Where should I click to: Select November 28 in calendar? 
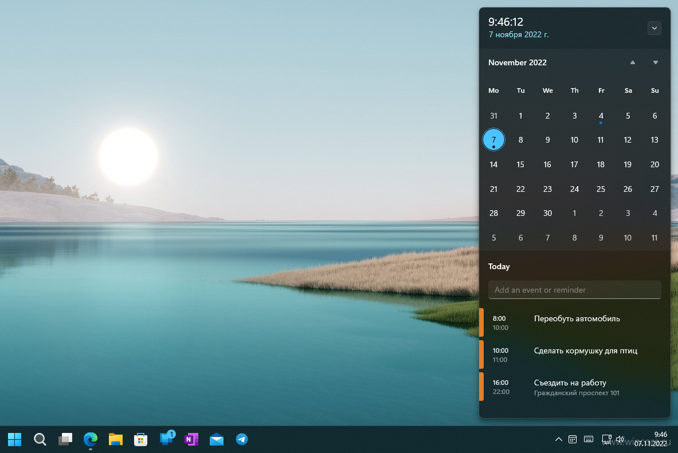493,213
